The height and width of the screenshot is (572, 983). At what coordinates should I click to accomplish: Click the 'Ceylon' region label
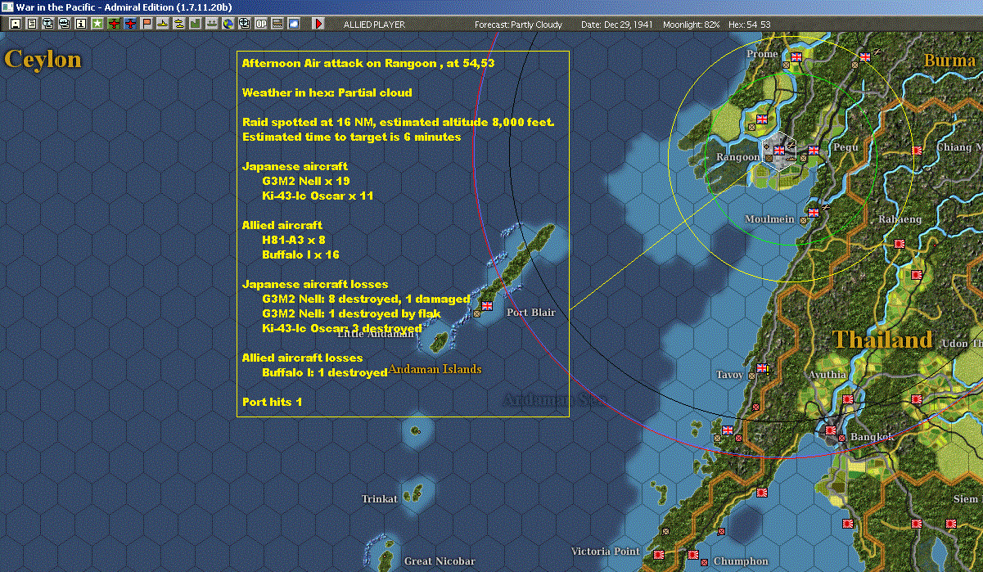click(43, 60)
